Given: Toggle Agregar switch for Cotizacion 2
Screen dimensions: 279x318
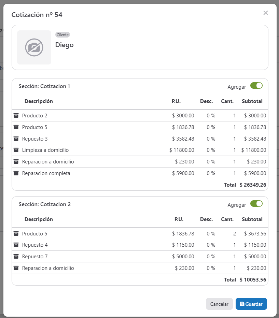Looking at the screenshot, I should pyautogui.click(x=256, y=204).
